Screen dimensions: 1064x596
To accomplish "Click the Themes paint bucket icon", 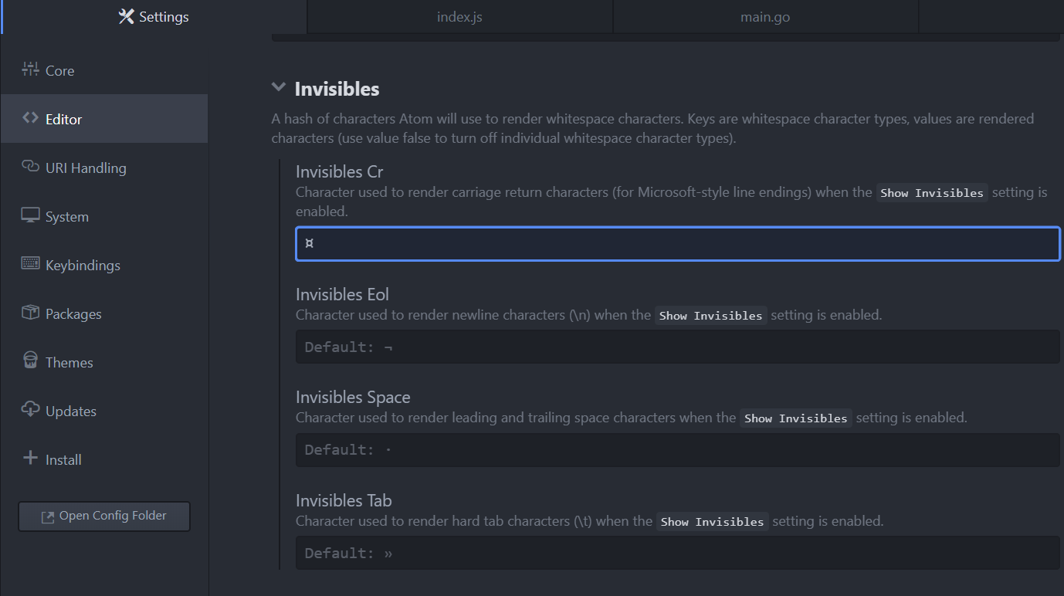I will (30, 361).
